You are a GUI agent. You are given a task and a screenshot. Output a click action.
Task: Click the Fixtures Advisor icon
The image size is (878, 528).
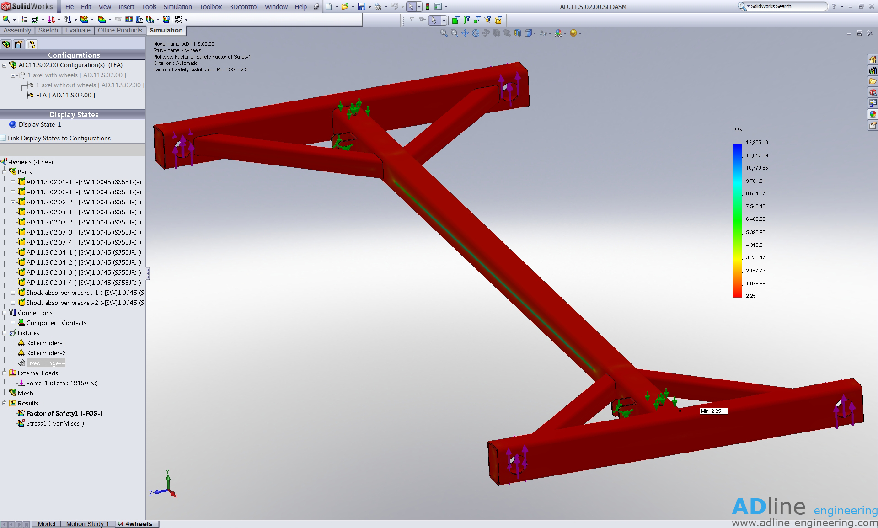click(35, 19)
